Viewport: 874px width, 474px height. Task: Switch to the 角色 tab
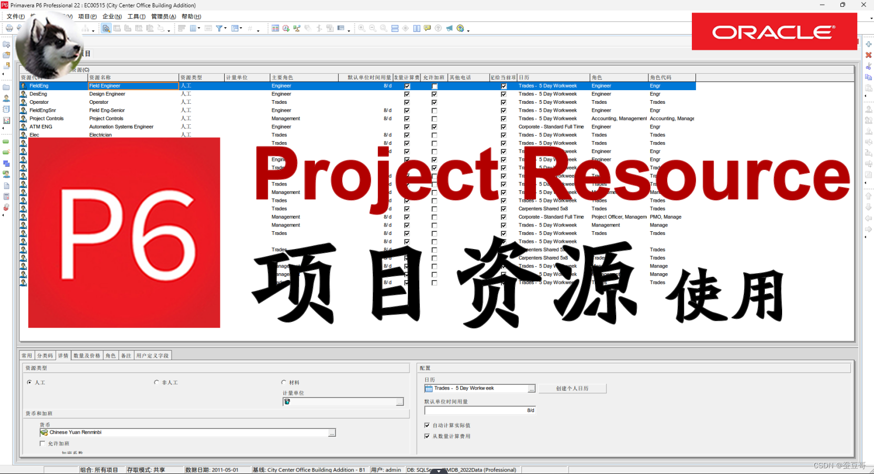[111, 355]
